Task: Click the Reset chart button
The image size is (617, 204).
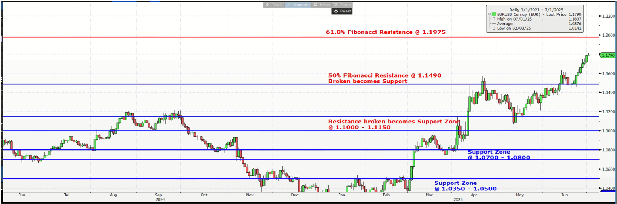Action: (x=342, y=11)
